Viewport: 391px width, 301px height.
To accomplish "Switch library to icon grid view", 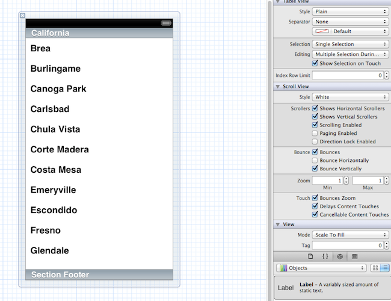I will coord(375,268).
